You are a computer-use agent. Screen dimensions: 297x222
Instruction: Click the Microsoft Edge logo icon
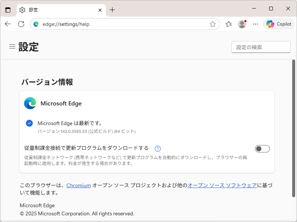point(29,103)
